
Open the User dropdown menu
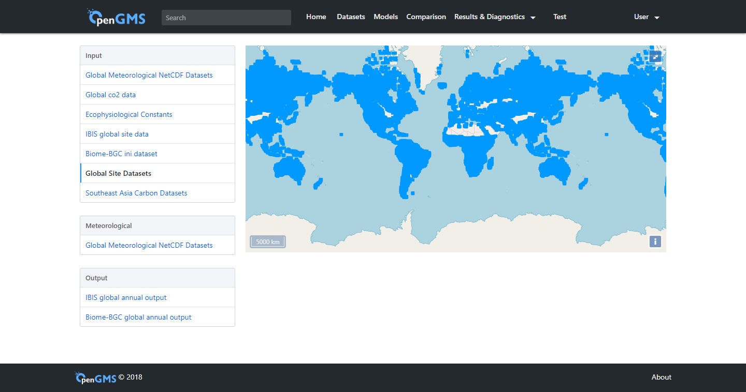tap(647, 17)
